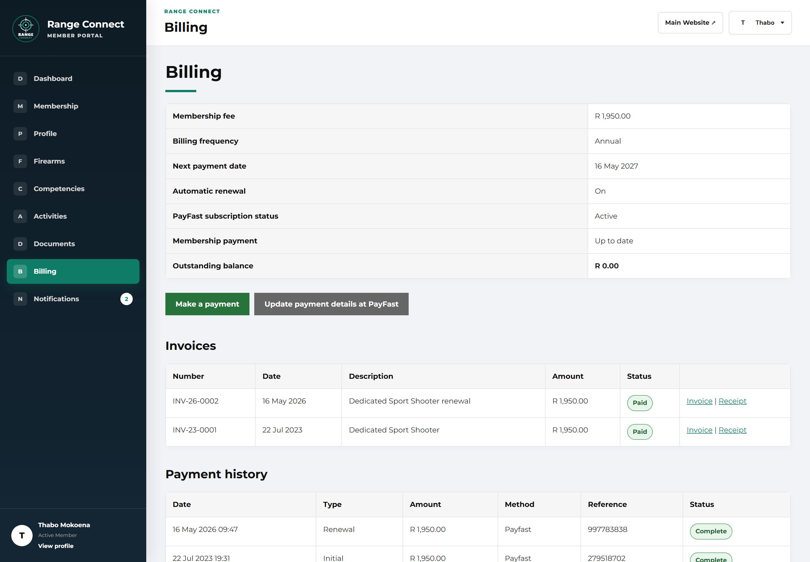Click the A badge for Activities
Viewport: 810px width, 562px height.
pyautogui.click(x=20, y=216)
